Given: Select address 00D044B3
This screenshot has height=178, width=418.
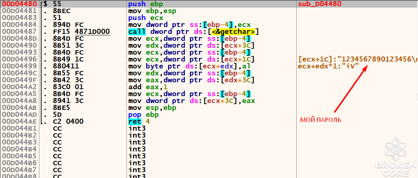Looking at the screenshot, I should (19, 143).
